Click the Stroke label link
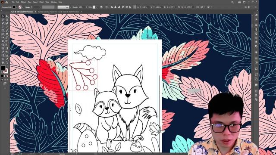This screenshot has height=155, width=276. pyautogui.click(x=28, y=7)
